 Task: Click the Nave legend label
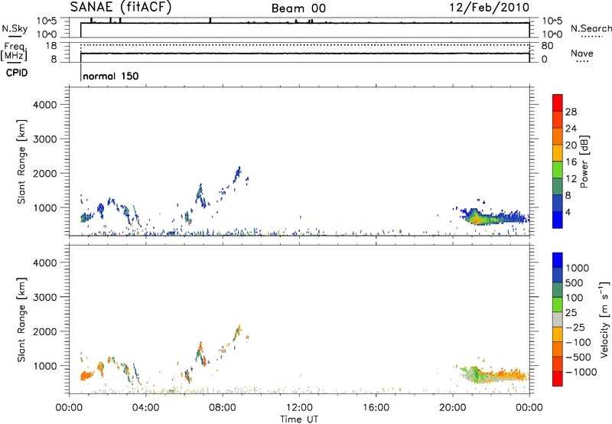[581, 53]
